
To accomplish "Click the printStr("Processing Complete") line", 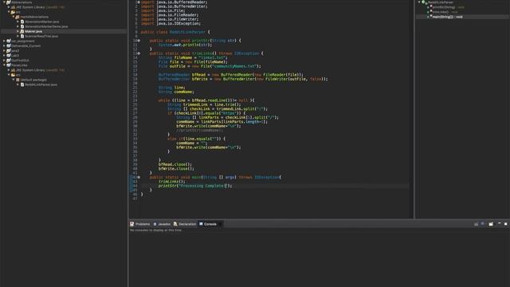I will pyautogui.click(x=195, y=186).
